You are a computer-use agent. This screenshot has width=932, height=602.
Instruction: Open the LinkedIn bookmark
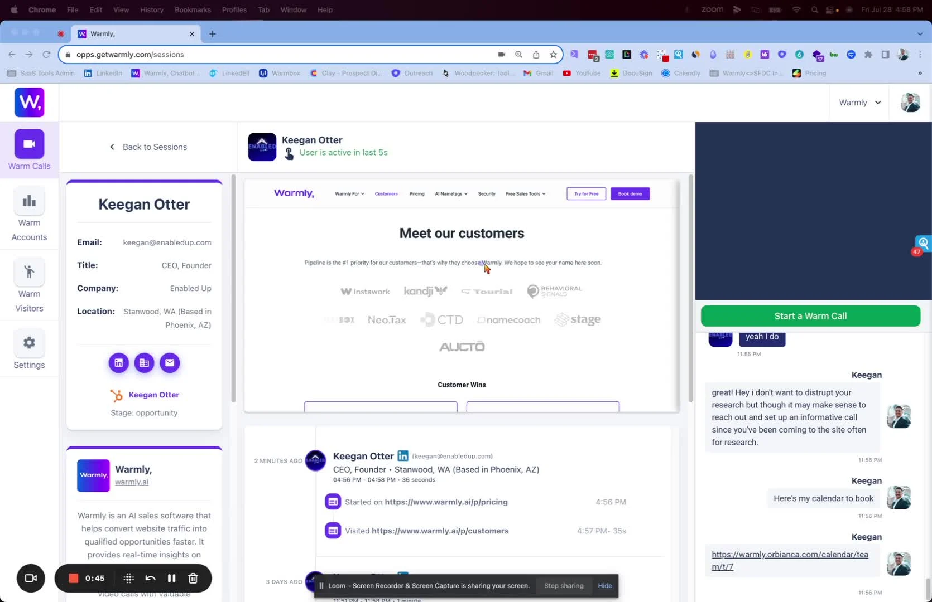click(103, 73)
